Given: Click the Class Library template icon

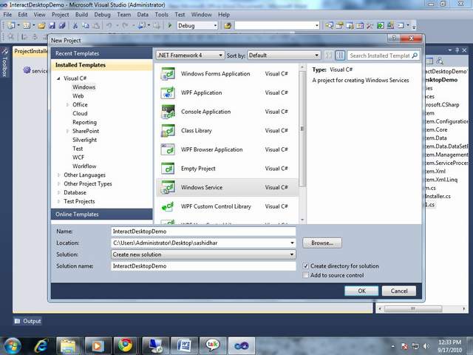Looking at the screenshot, I should click(x=168, y=130).
